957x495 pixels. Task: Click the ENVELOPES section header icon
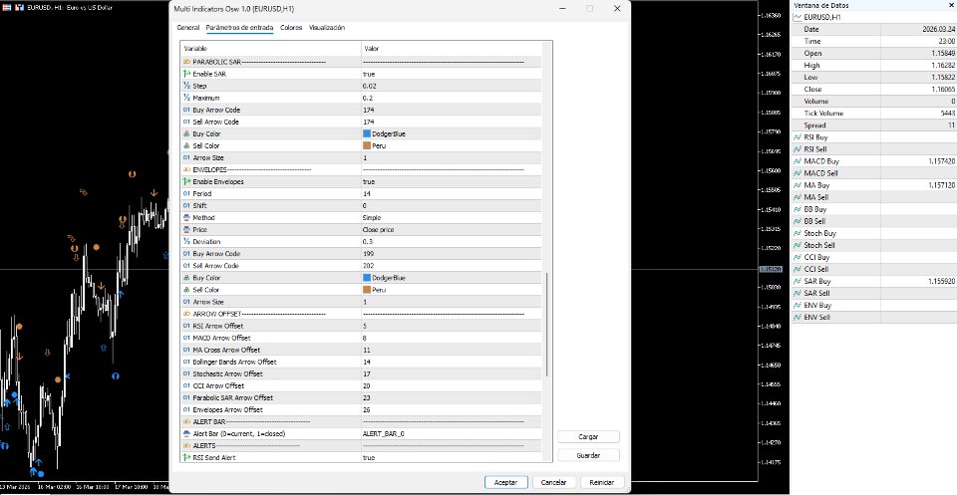[x=186, y=169]
